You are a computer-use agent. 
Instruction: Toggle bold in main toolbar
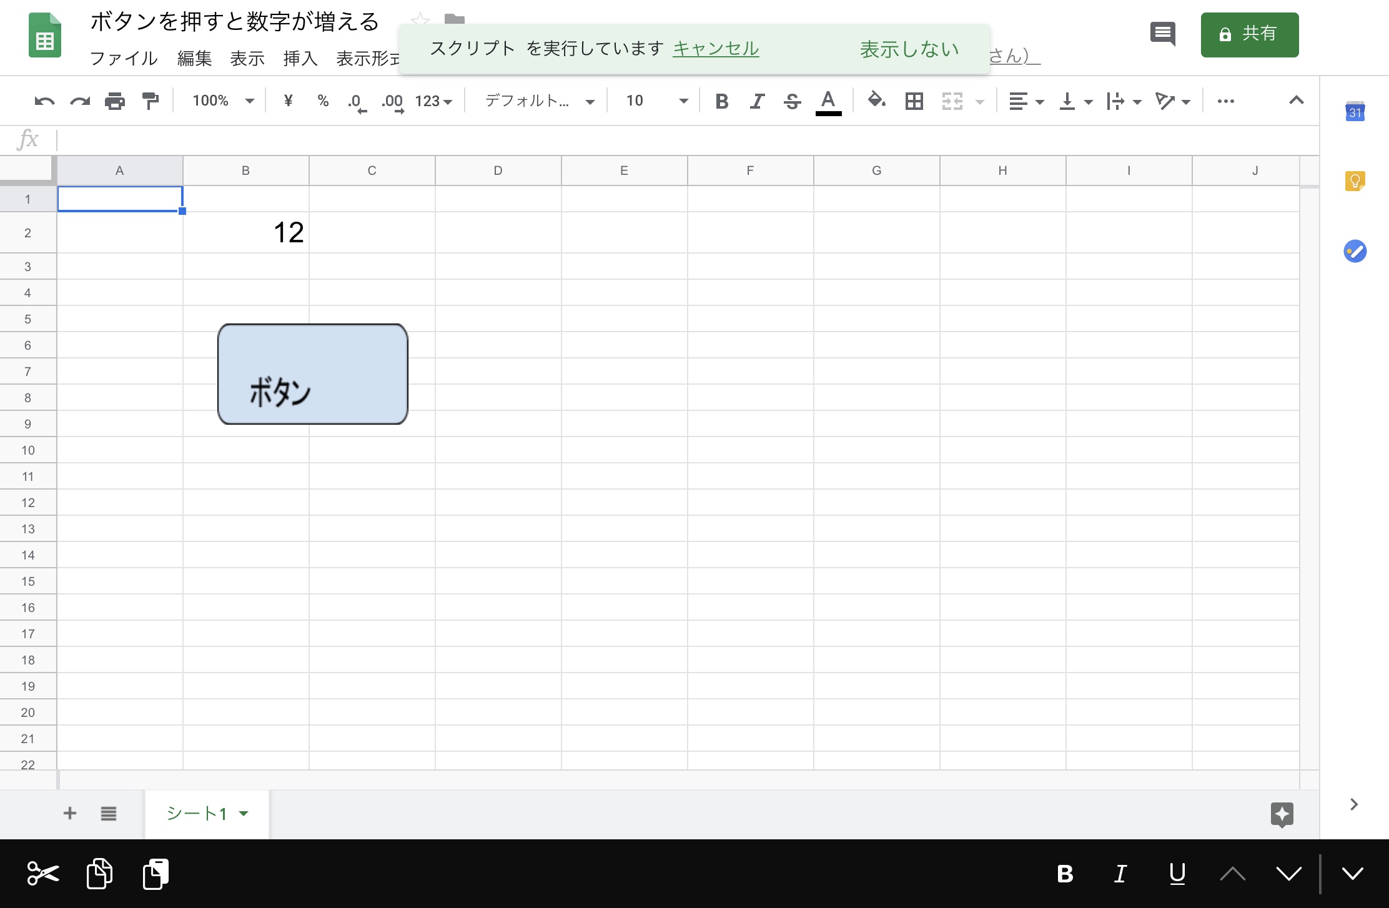722,101
